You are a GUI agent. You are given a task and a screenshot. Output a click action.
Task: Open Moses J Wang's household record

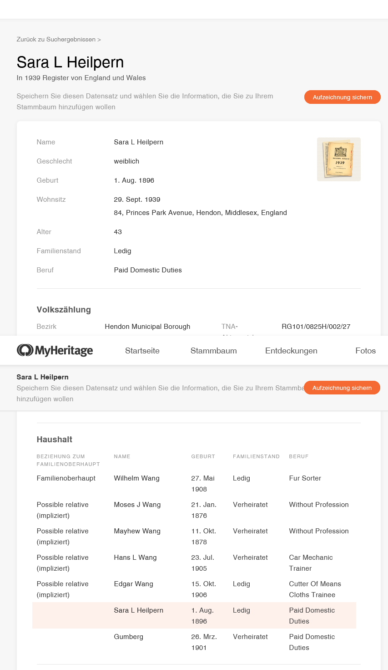click(137, 505)
